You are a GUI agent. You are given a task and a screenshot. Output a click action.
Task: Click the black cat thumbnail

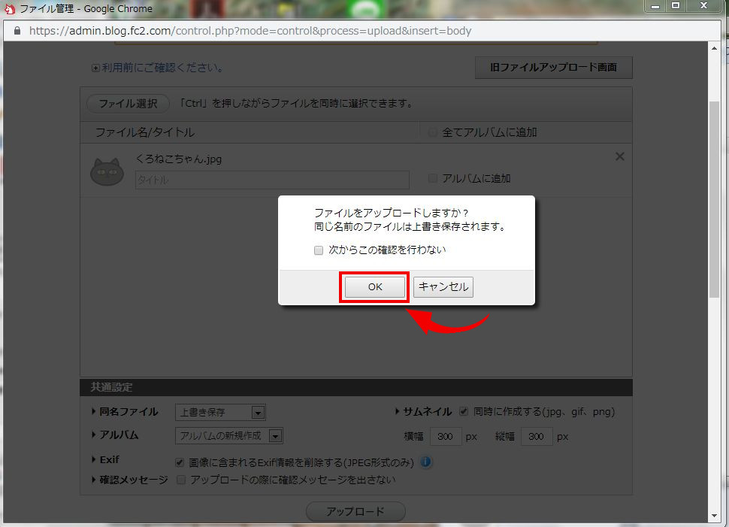(107, 171)
